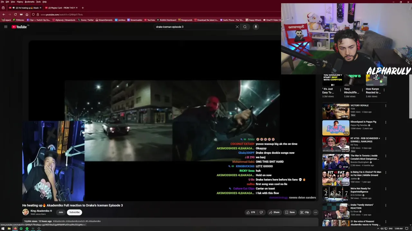The width and height of the screenshot is (412, 231).
Task: Open options for Is Being Fat video
Action: 386,172
